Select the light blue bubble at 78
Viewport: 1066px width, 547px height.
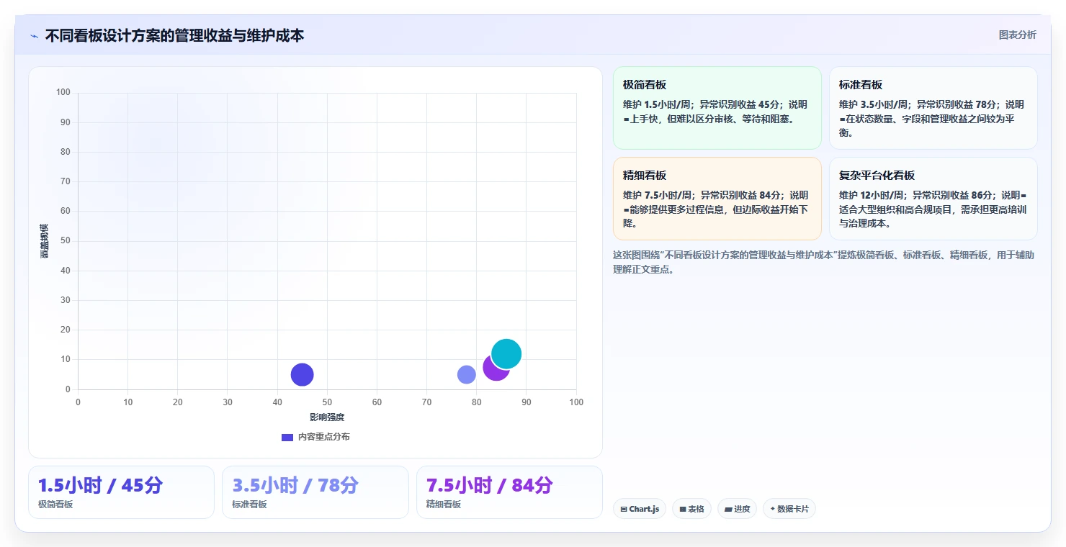tap(467, 374)
